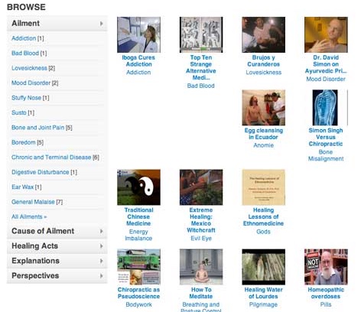The width and height of the screenshot is (361, 312).
Task: Open the All Ailments link
Action: click(x=29, y=216)
